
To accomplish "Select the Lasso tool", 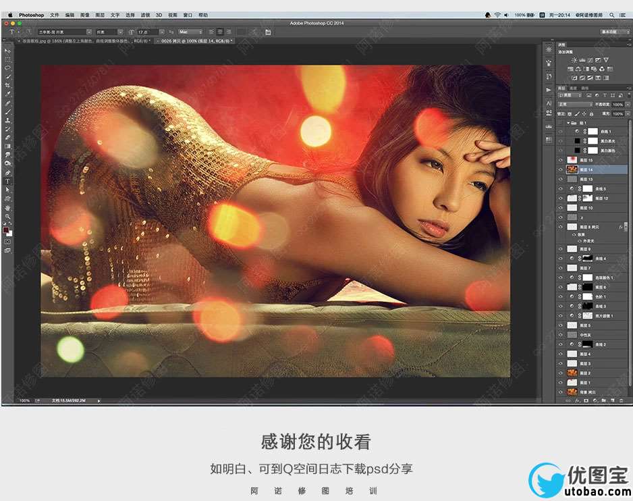I will 8,68.
